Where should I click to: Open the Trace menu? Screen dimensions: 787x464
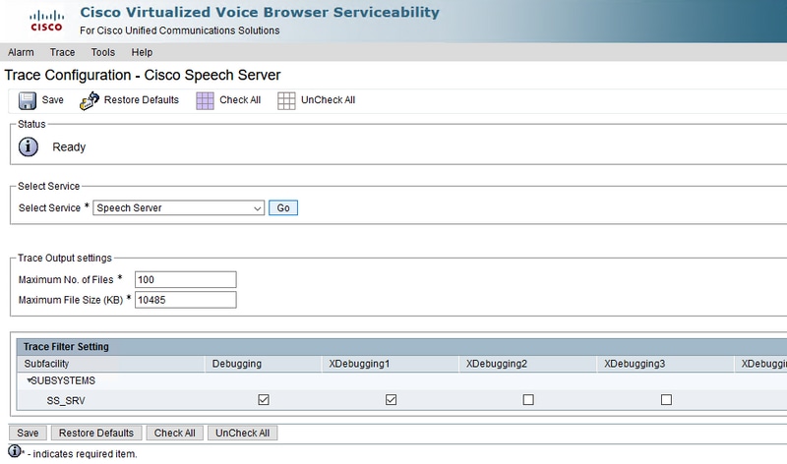[62, 52]
